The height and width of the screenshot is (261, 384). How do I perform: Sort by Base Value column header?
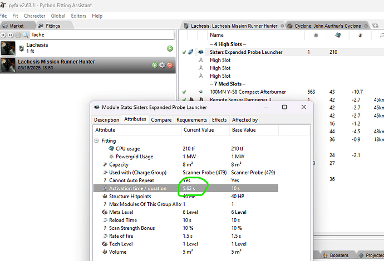(254, 130)
